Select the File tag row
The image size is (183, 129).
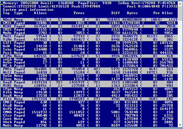[89, 99]
